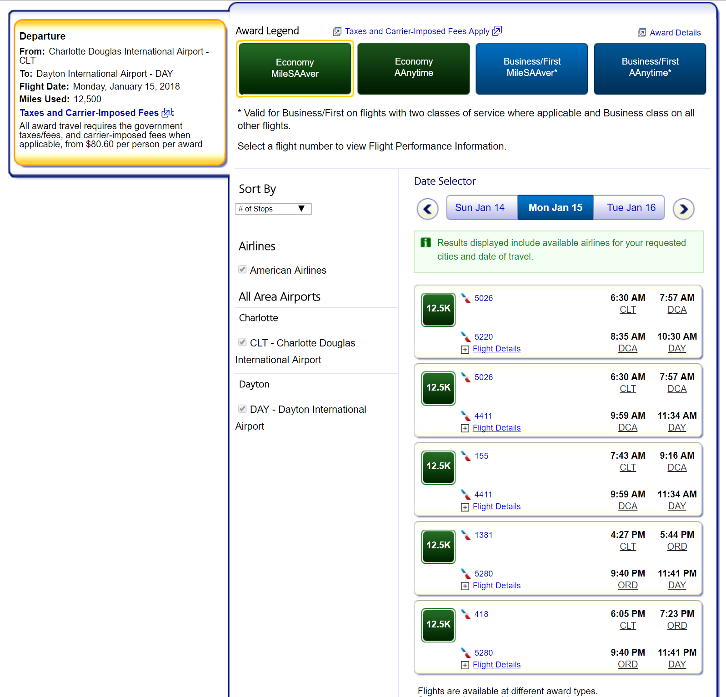Open flight number 5220 performance info
Image resolution: width=726 pixels, height=697 pixels.
[483, 337]
